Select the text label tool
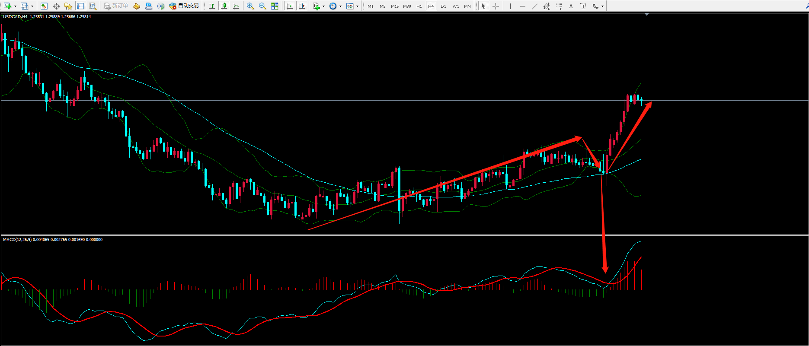 pos(571,6)
